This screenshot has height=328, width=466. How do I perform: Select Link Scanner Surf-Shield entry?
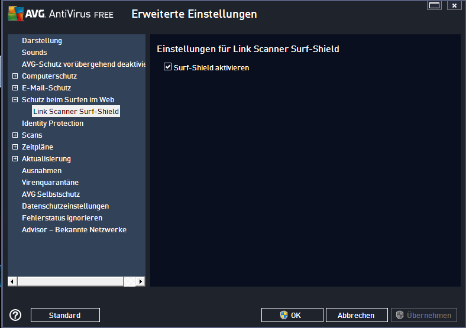76,112
